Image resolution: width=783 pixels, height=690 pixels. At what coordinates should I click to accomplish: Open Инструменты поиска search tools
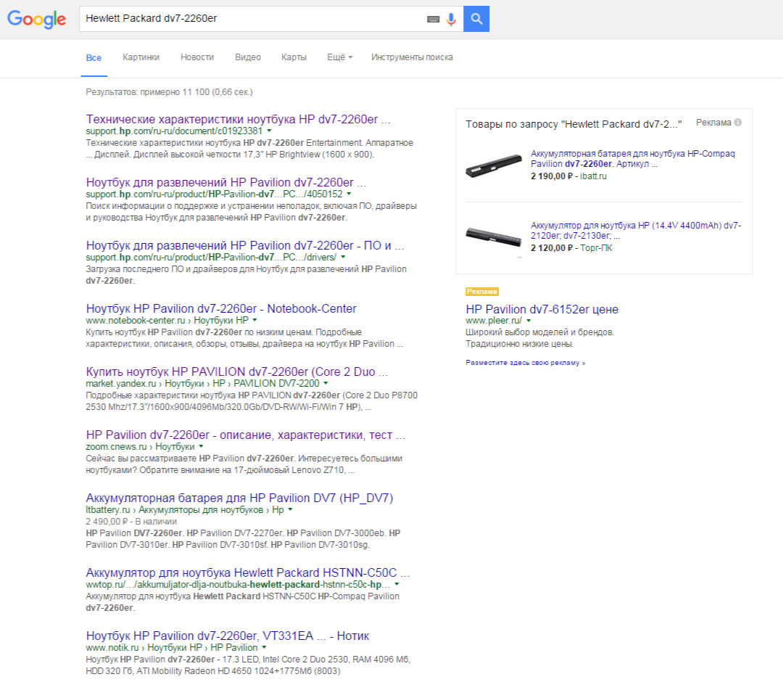[x=412, y=57]
